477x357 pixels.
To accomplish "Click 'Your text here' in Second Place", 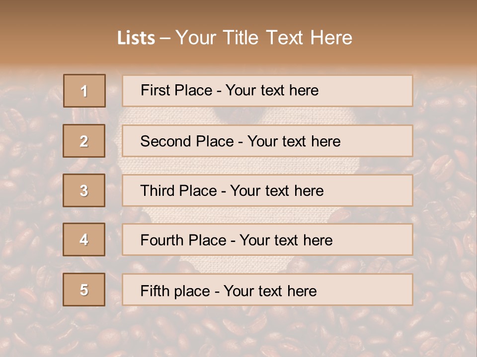I will tap(294, 141).
